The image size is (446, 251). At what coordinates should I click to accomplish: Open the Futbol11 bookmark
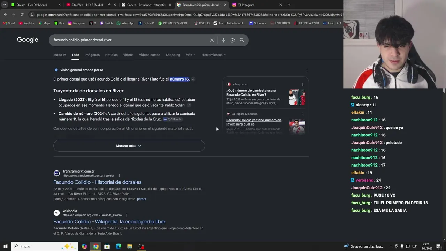click(x=146, y=23)
